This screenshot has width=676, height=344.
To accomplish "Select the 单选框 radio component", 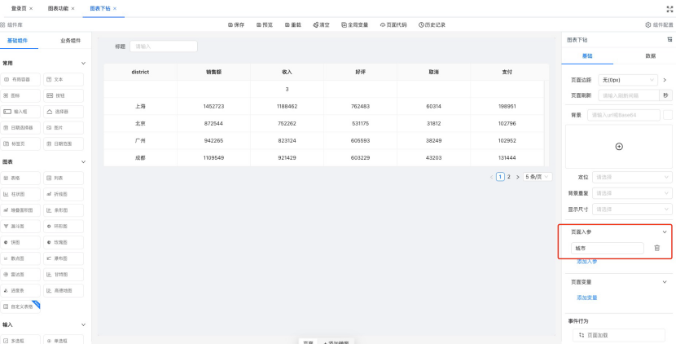I will pyautogui.click(x=63, y=340).
